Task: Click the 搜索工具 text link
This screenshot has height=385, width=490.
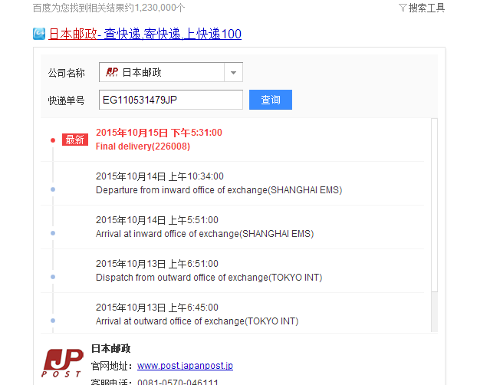Action: [426, 8]
